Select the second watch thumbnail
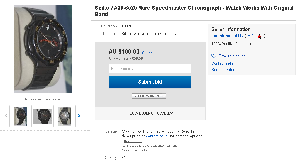Viewport: 296px width, 163px height. (43, 116)
